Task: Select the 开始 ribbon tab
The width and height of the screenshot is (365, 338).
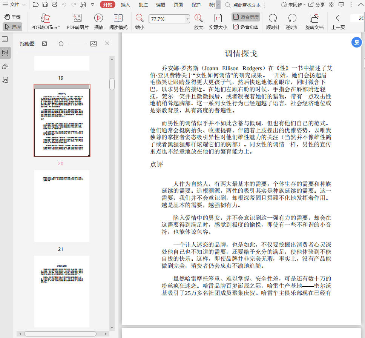Action: [107, 5]
